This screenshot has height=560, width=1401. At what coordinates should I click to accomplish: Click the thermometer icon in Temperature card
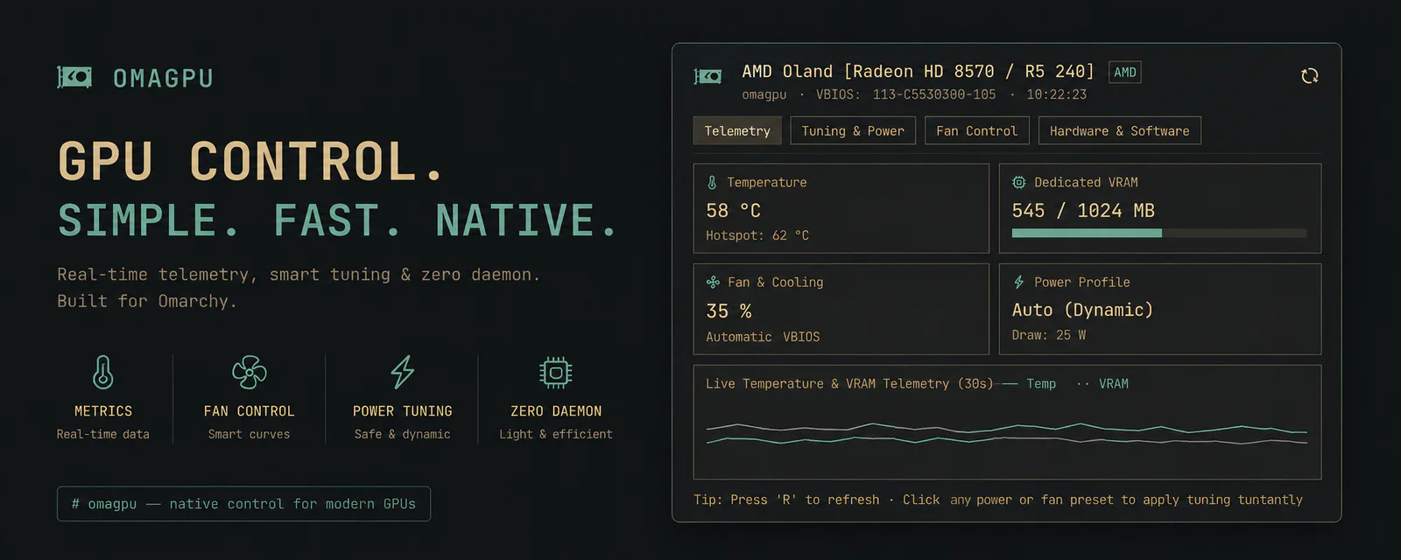click(712, 183)
